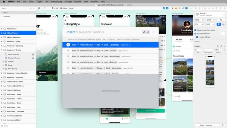Click the slice knife icon in Presets
The width and height of the screenshot is (227, 128).
221,46
